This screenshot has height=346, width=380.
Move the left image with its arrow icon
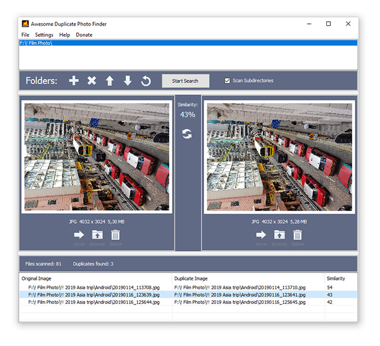tap(79, 235)
